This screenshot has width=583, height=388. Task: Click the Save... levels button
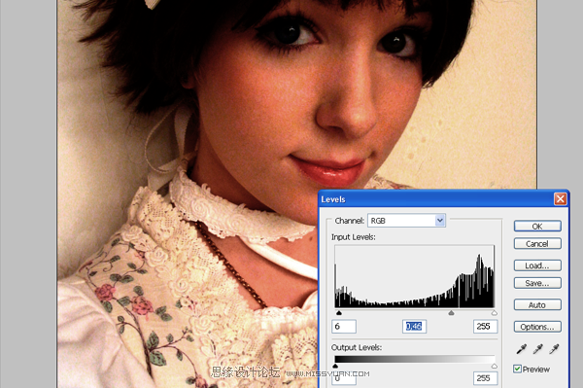click(x=537, y=283)
